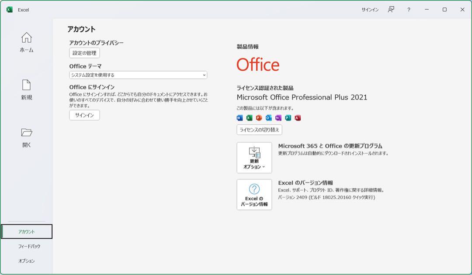This screenshot has height=275, width=472.
Task: Minimize the Excel window
Action: coord(427,10)
